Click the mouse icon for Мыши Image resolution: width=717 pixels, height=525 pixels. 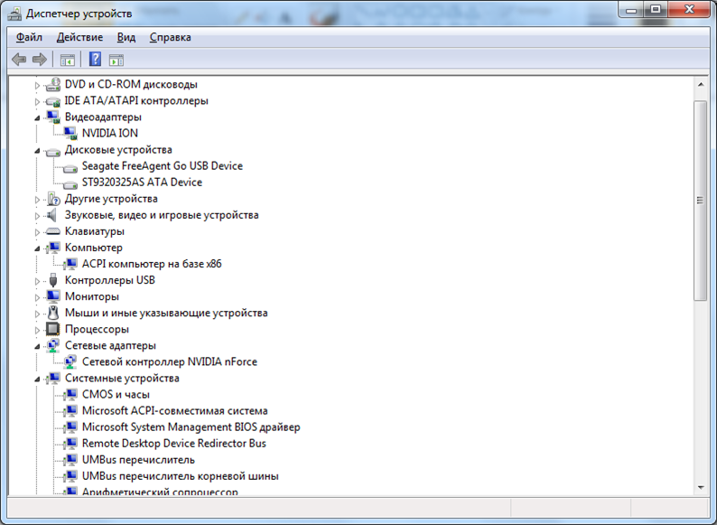(53, 313)
